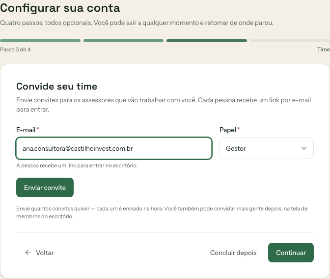Click hint 'A pessoa recebe um link'
The height and width of the screenshot is (279, 330).
pyautogui.click(x=77, y=165)
